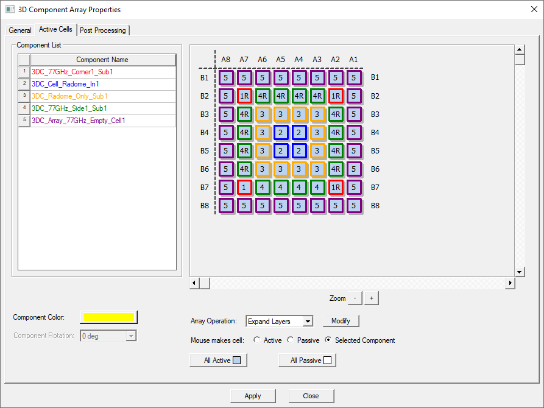Click the All Active button
Image resolution: width=544 pixels, height=408 pixels.
tap(218, 361)
